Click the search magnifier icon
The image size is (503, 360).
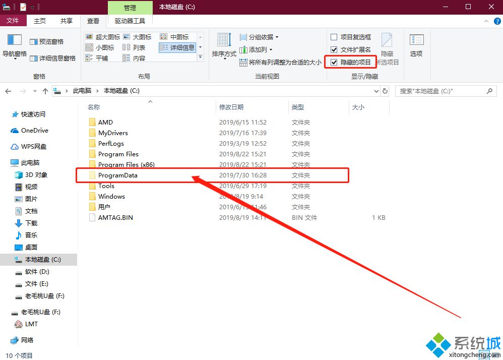tap(489, 91)
